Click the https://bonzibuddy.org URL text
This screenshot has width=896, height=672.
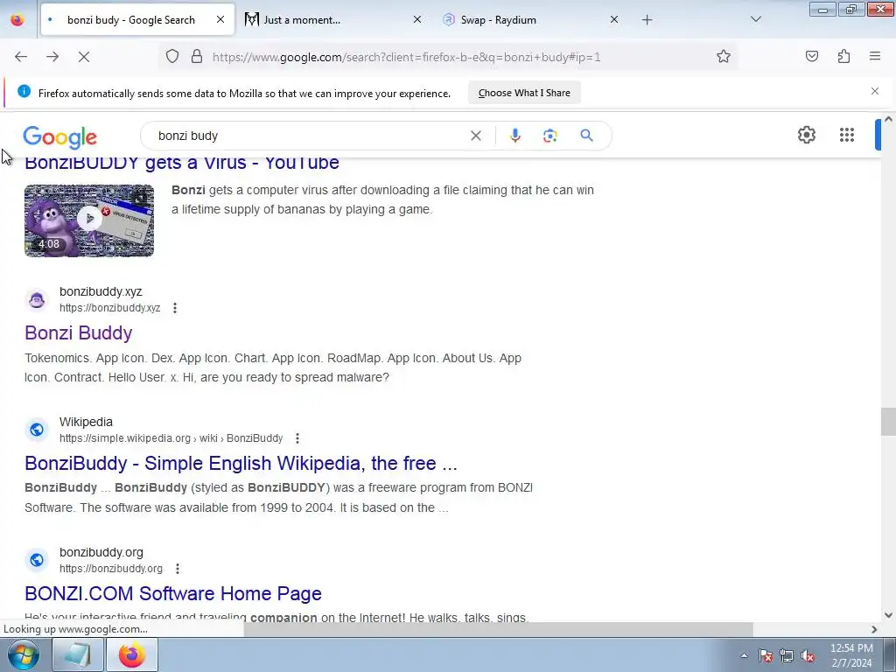(111, 569)
